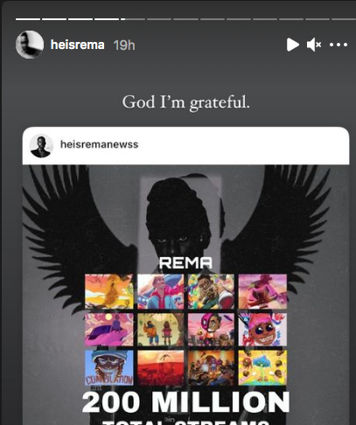Select the pink-haired grinning character cover

pyautogui.click(x=262, y=330)
